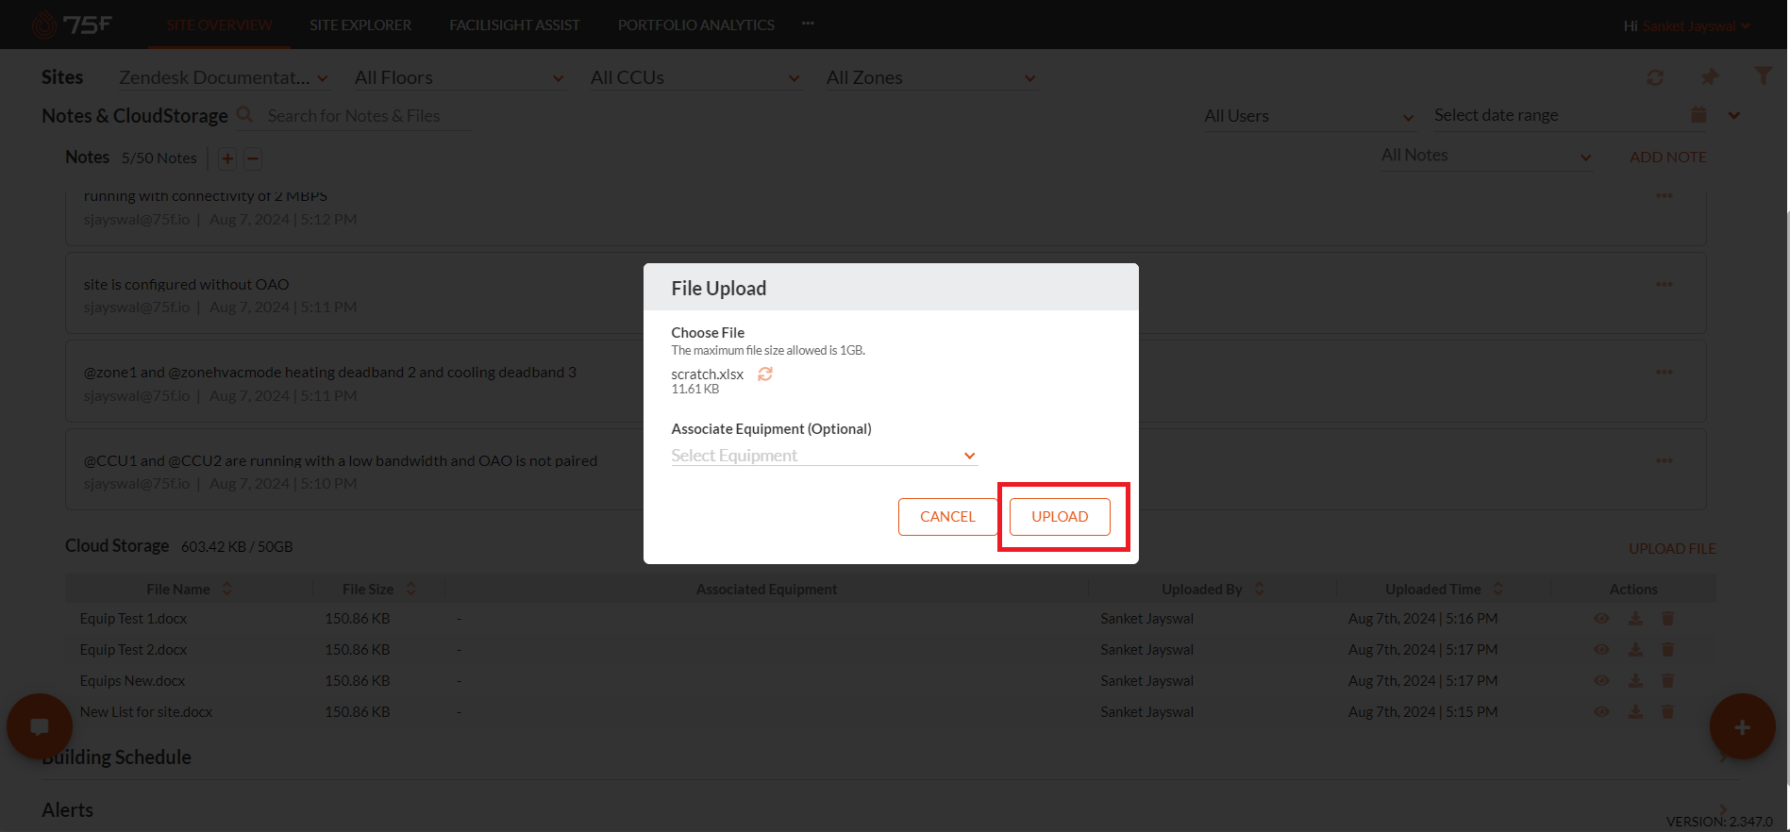Image resolution: width=1790 pixels, height=832 pixels.
Task: Switch to SITE OVERVIEW tab
Action: (x=220, y=25)
